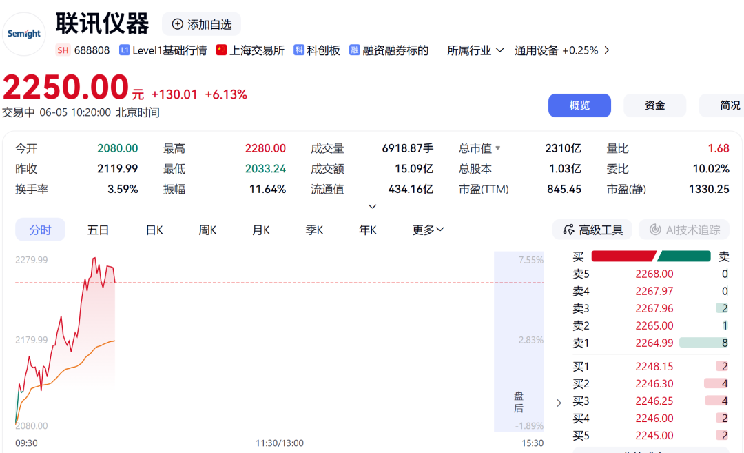Click the 上海交易所 label
This screenshot has width=744, height=453.
point(257,50)
